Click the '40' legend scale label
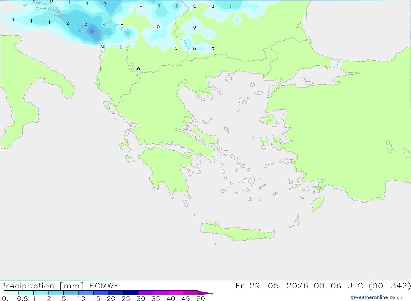The height and width of the screenshot is (301, 411). point(171,299)
